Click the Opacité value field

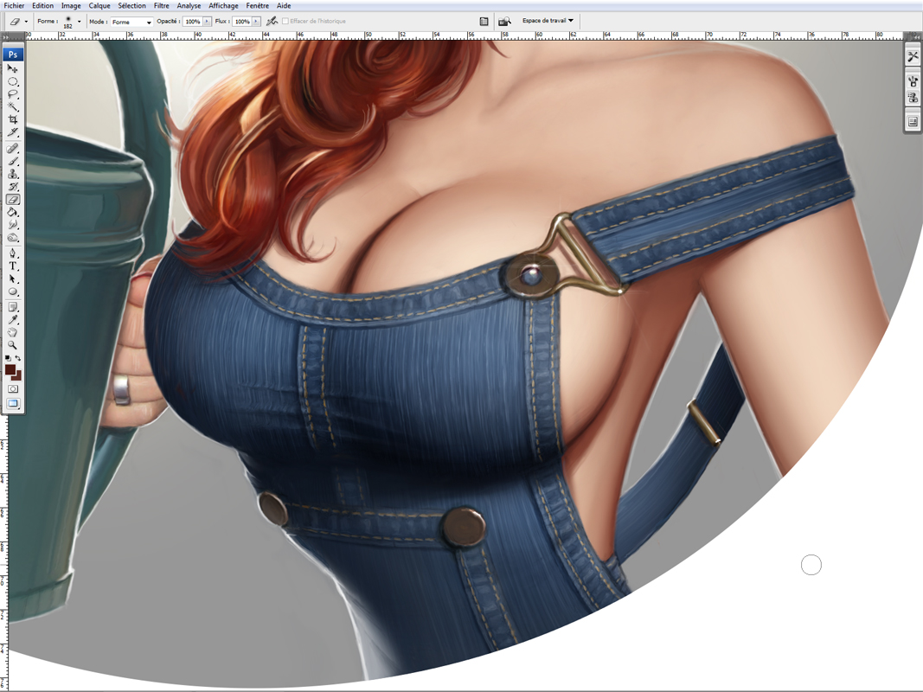click(193, 21)
